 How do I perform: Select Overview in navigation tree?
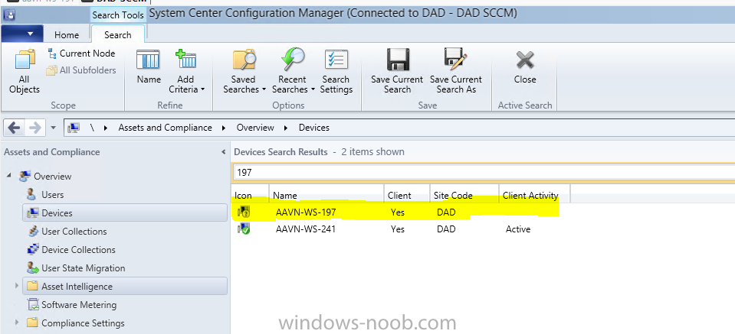(x=52, y=176)
